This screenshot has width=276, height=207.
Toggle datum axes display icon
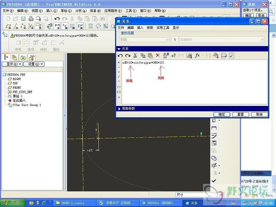(16, 26)
